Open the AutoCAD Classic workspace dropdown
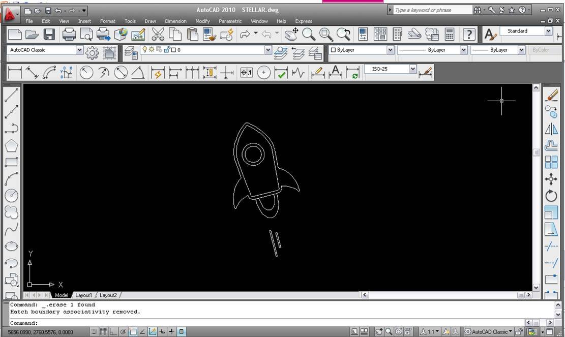This screenshot has width=565, height=337. (80, 50)
